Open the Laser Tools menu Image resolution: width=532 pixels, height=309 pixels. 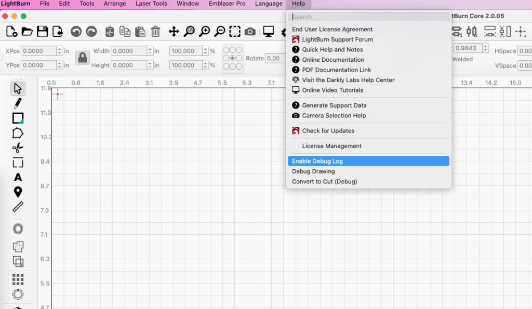coord(151,4)
